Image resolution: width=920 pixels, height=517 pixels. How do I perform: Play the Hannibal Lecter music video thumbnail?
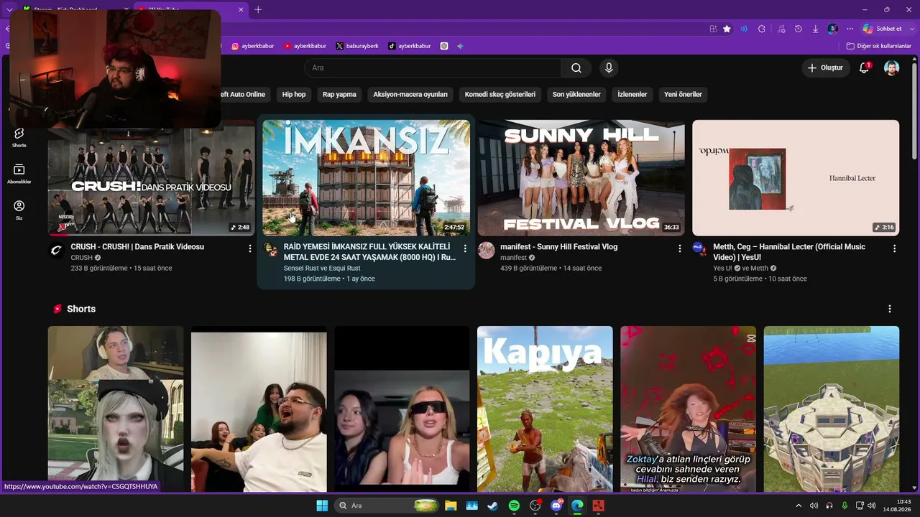point(796,177)
